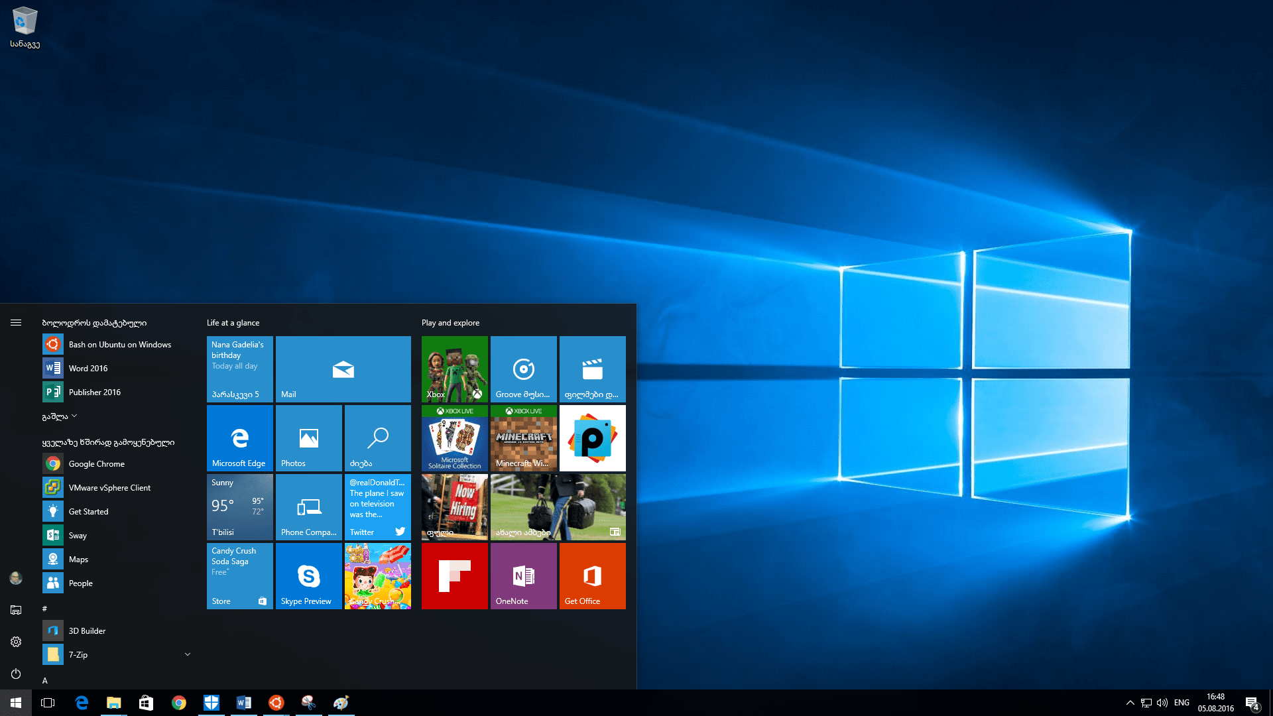Start Skype Preview from its tile

pos(308,575)
